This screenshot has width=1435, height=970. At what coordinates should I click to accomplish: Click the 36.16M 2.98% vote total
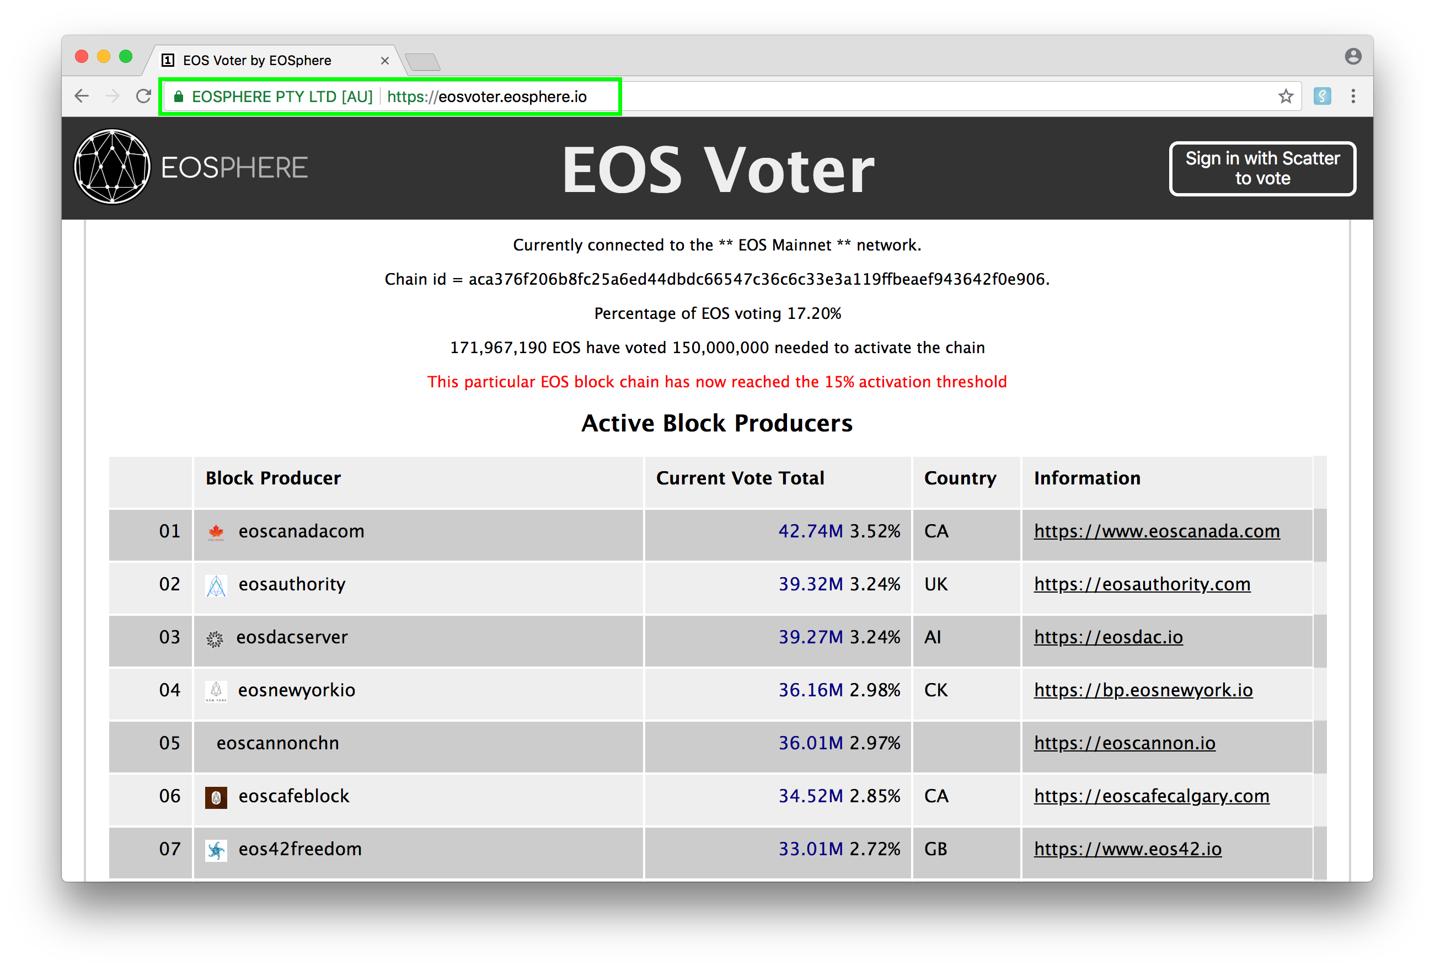(x=838, y=690)
